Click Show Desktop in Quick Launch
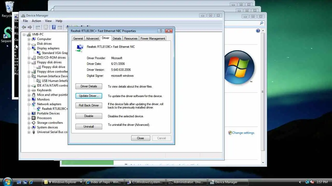The height and width of the screenshot is (186, 332). 19,182
